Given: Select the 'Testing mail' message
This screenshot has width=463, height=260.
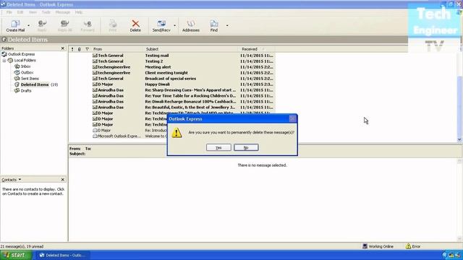Looking at the screenshot, I should coord(172,56).
